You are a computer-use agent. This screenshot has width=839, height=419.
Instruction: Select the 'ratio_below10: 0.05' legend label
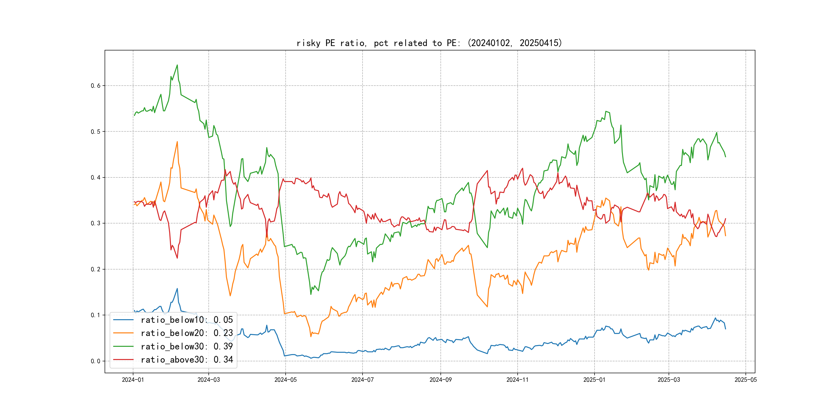tap(187, 320)
